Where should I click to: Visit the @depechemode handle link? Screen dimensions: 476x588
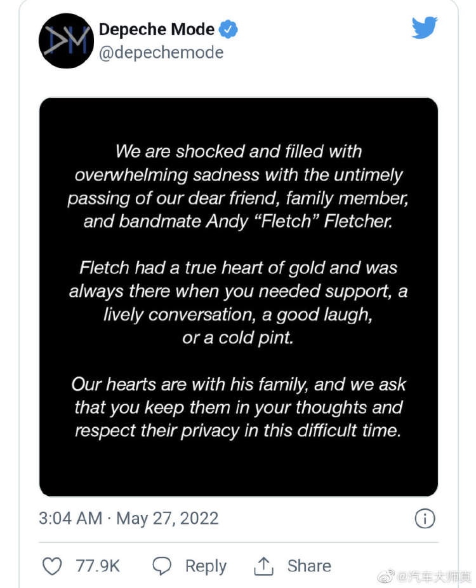[x=161, y=53]
